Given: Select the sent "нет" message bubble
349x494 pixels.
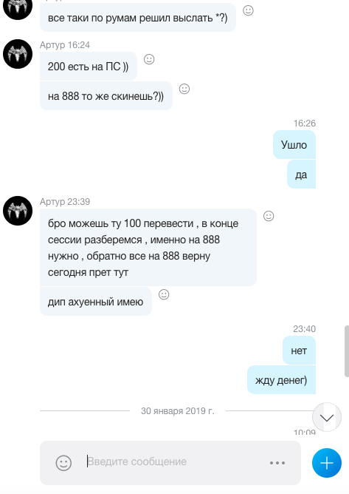Looking at the screenshot, I should pos(299,351).
